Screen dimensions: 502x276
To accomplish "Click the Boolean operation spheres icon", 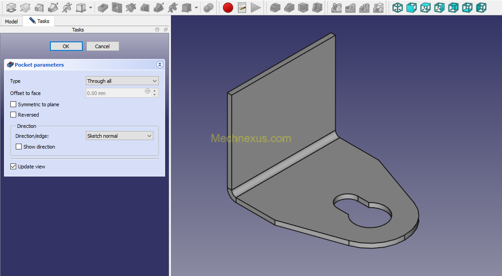I will coord(208,8).
